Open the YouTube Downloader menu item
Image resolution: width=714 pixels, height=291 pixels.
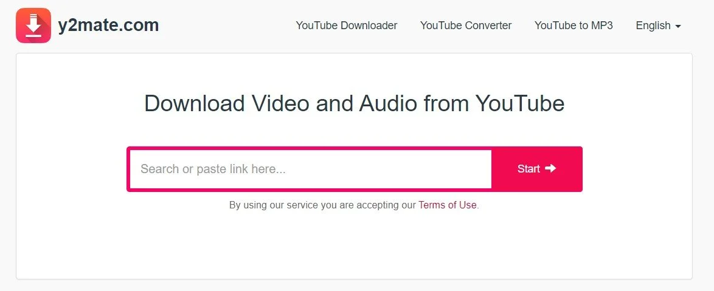point(347,26)
